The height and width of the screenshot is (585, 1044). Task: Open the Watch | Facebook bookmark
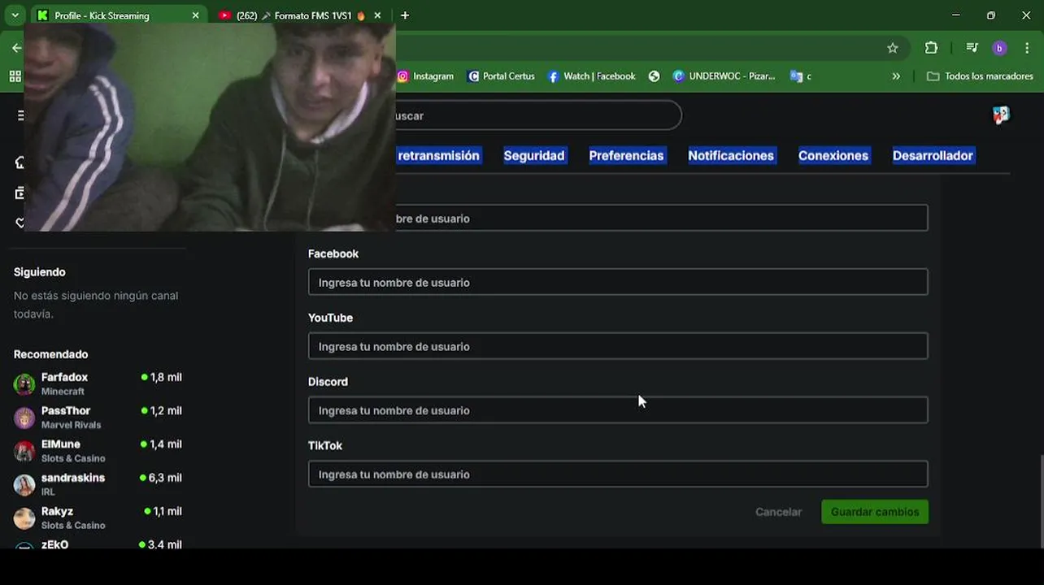click(591, 76)
